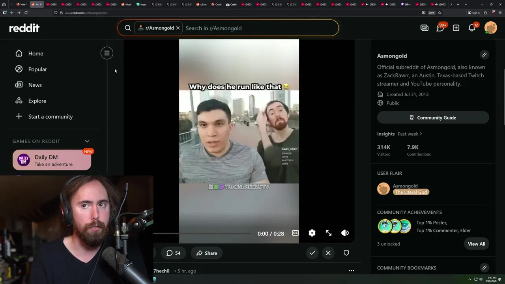This screenshot has width=505, height=284.
Task: Show hidden system tray icons chevron
Action: coord(469,279)
